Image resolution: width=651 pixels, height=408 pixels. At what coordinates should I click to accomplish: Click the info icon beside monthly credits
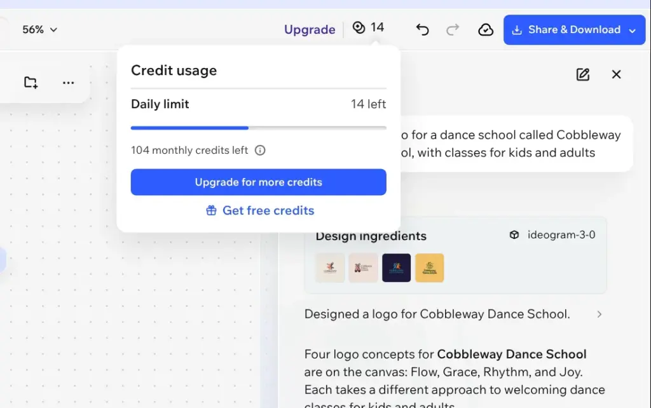260,150
